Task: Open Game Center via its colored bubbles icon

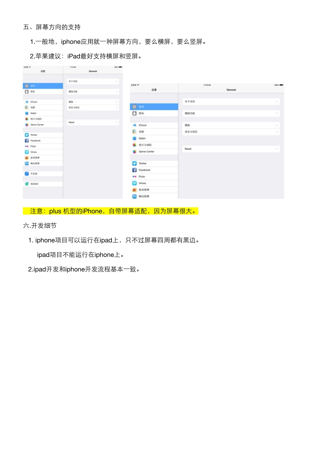Action: point(27,124)
